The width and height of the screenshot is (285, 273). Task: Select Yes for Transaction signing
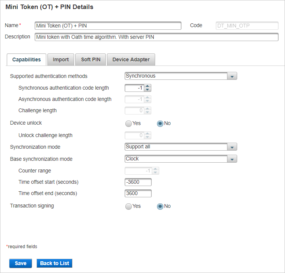click(x=128, y=206)
